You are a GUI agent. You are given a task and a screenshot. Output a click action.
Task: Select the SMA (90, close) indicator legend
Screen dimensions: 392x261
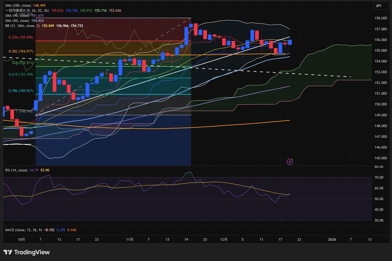coord(17,15)
